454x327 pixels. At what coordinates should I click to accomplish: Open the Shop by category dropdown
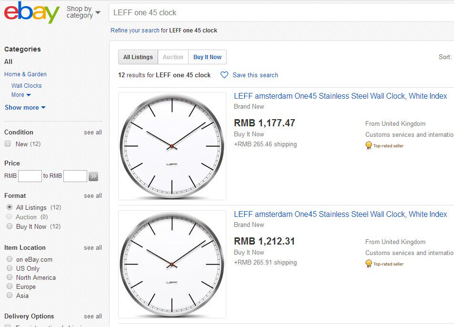tap(83, 12)
